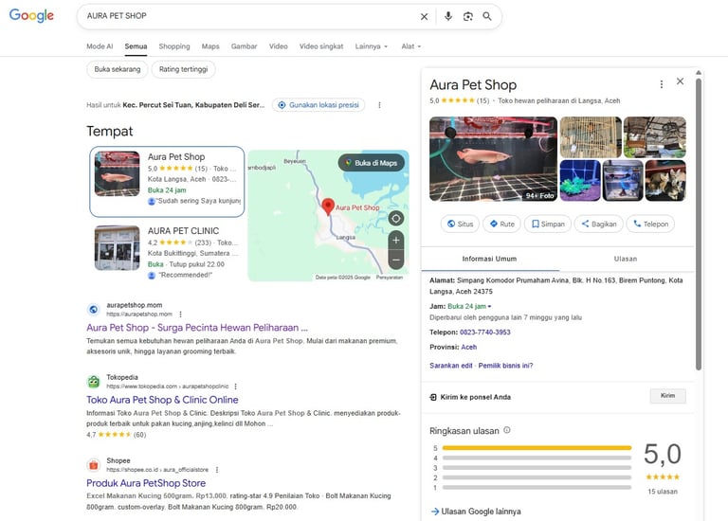Click the 4-star rating bar
The image size is (728, 521).
click(x=537, y=458)
